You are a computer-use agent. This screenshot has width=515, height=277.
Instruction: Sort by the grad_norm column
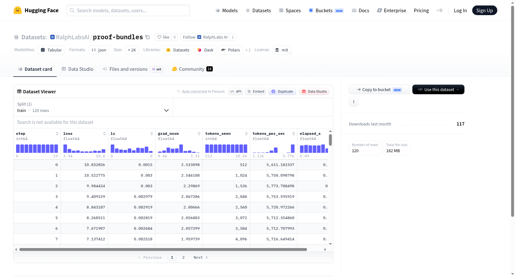(x=199, y=134)
